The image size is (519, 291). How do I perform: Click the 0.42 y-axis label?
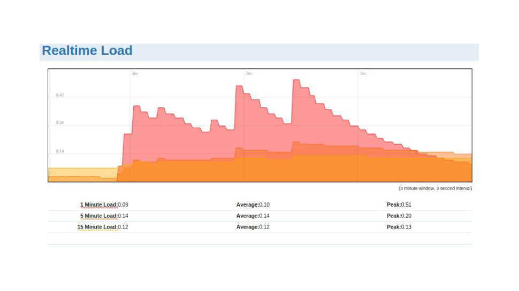tap(59, 95)
